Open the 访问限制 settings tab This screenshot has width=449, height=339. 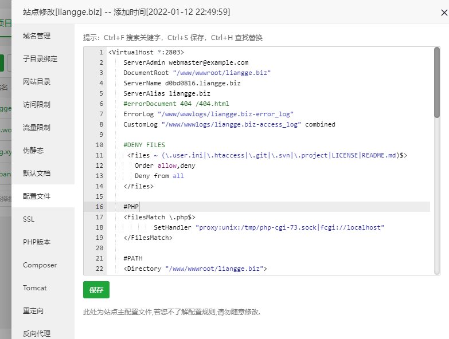(37, 104)
